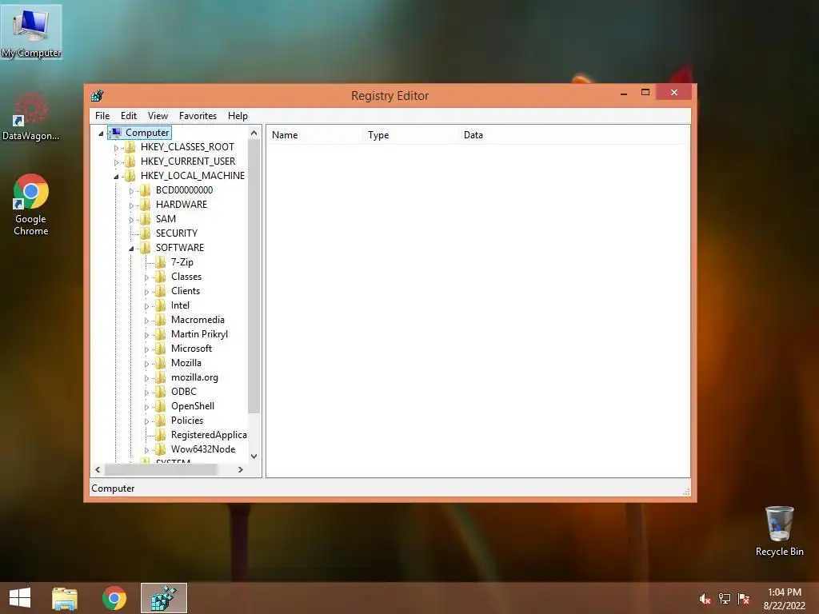Sort by the Name column header
Image resolution: width=819 pixels, height=614 pixels.
tap(315, 134)
